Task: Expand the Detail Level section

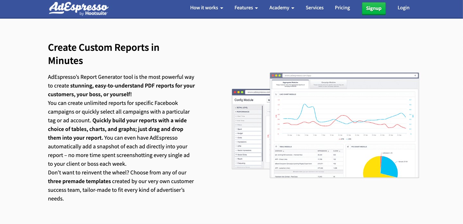Action: point(248,107)
